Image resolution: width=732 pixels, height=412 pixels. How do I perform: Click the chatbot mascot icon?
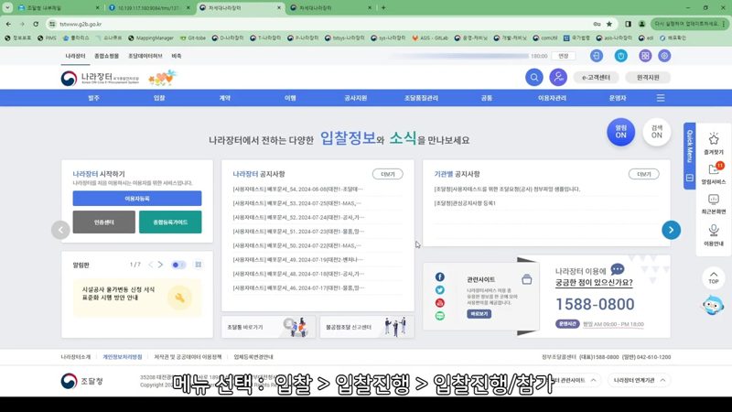713,305
